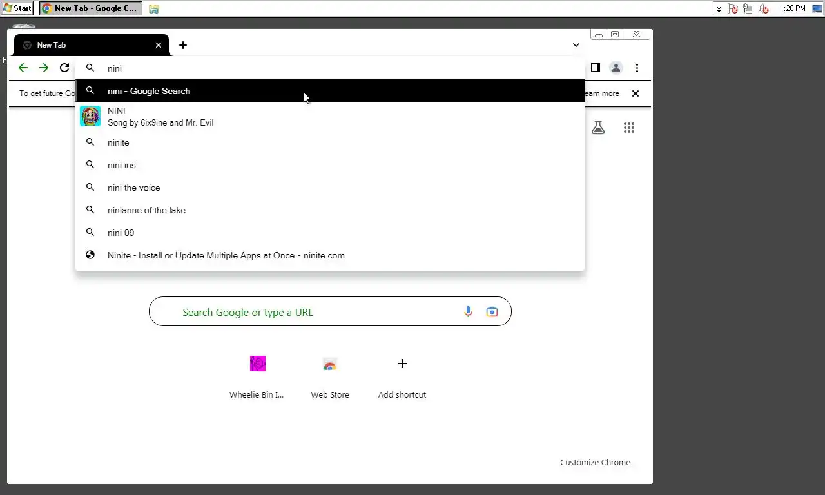825x495 pixels.
Task: Restore down the Chrome window
Action: coord(615,35)
